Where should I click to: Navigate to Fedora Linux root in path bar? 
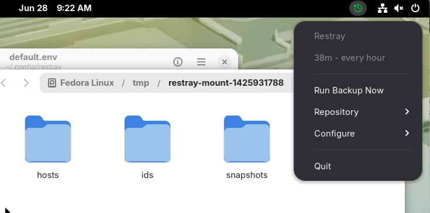click(87, 83)
